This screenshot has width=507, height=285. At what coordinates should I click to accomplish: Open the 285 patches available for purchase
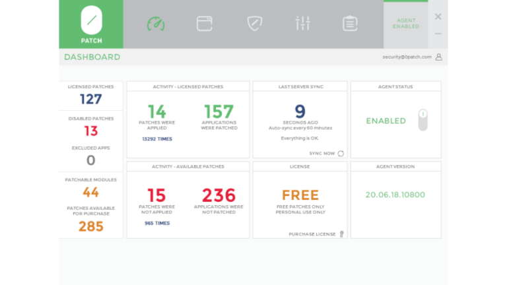(x=91, y=226)
